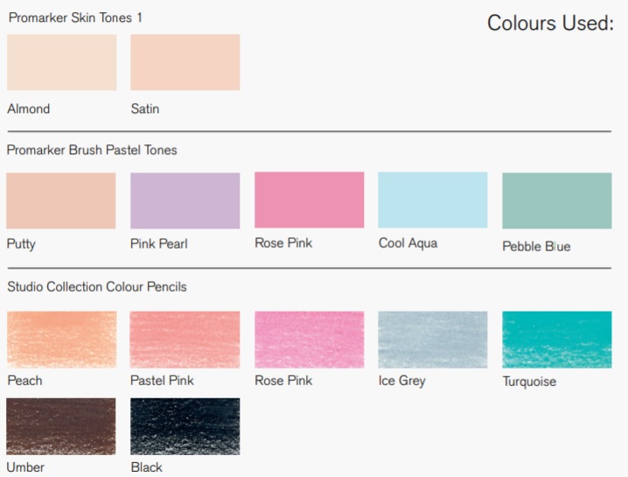Select the Cool Aqua swatch

[433, 200]
